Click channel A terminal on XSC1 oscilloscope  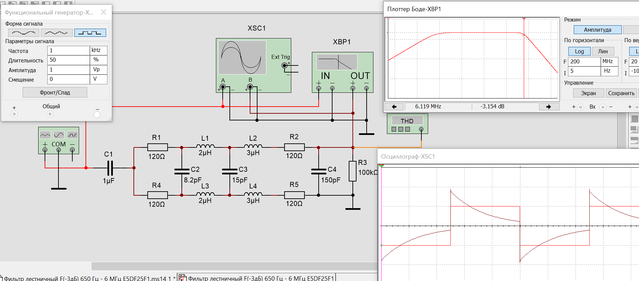tap(223, 87)
